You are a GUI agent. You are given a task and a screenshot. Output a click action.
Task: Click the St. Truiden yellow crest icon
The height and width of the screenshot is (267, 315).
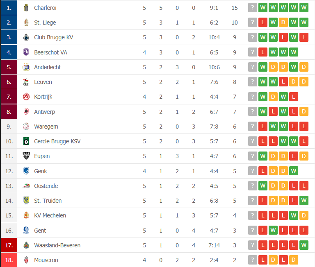[x=26, y=200]
